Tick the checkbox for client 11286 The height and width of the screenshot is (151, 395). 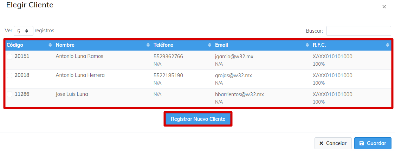(x=9, y=94)
